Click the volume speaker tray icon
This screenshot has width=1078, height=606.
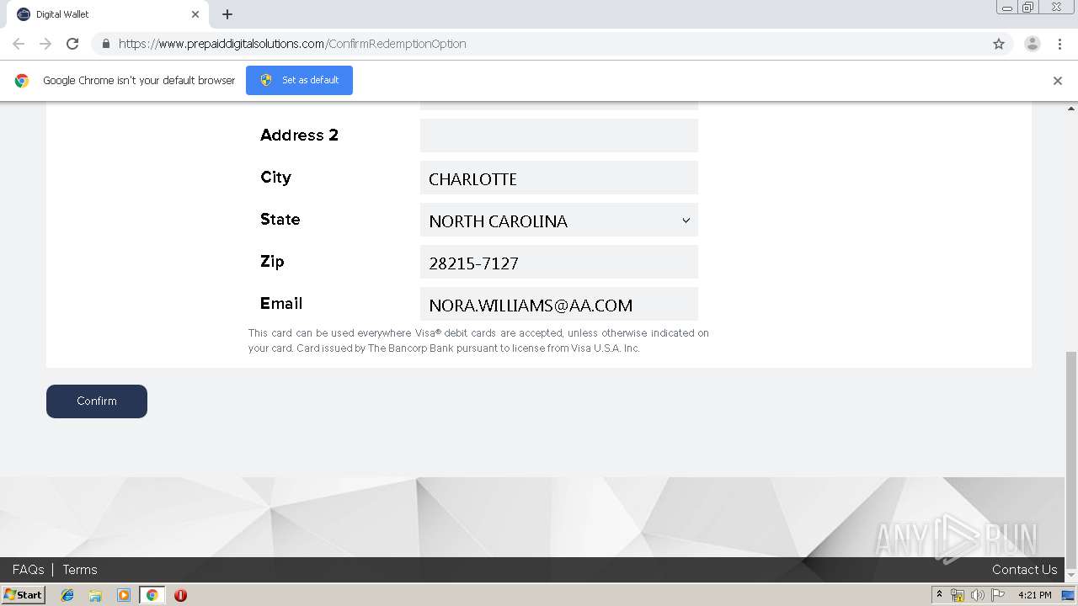click(x=978, y=595)
